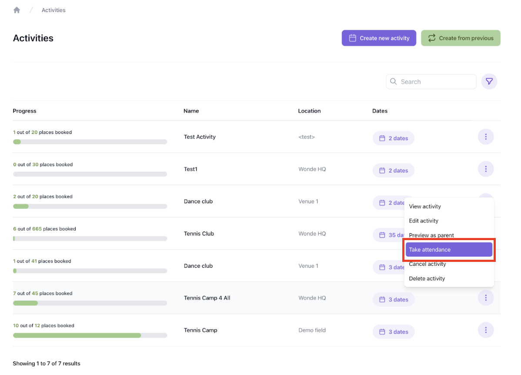The height and width of the screenshot is (375, 521).
Task: Focus the Search input field
Action: (x=435, y=81)
